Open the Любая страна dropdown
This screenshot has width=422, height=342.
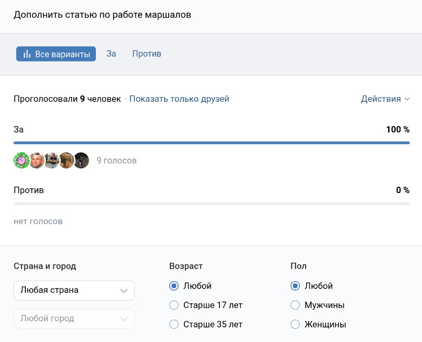74,290
